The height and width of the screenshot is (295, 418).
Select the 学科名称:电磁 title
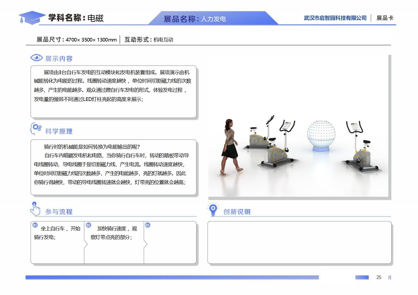coord(76,18)
